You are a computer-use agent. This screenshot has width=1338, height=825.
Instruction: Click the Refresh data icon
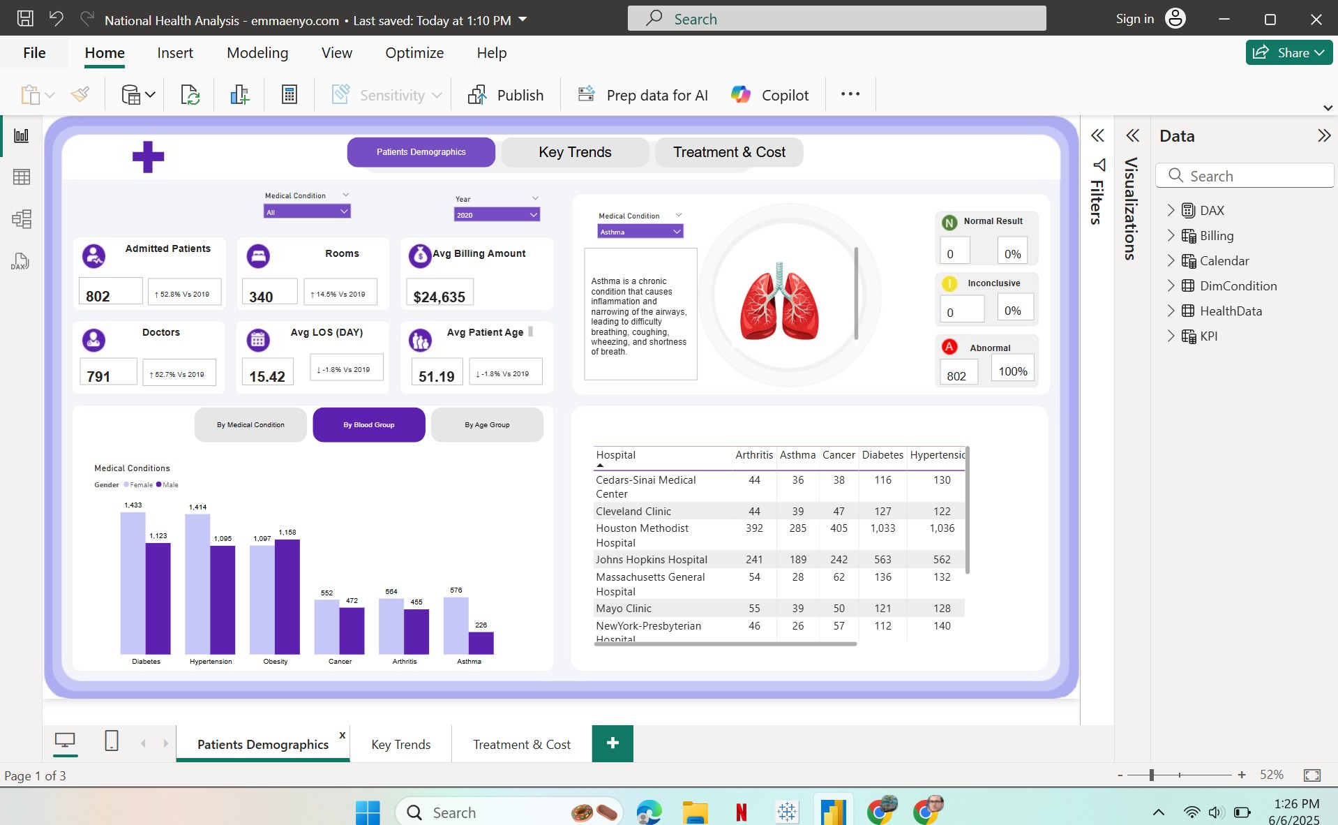click(x=190, y=94)
